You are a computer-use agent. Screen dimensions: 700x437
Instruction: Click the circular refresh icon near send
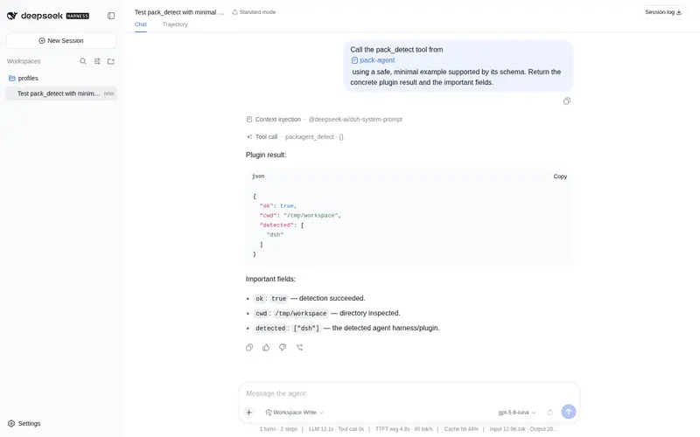pos(550,413)
